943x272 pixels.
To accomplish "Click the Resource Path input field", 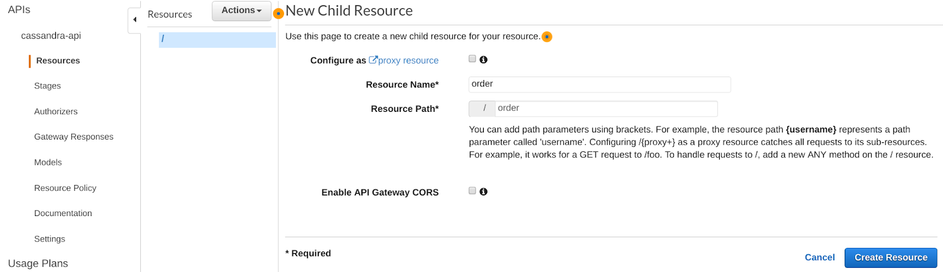I will pos(606,108).
